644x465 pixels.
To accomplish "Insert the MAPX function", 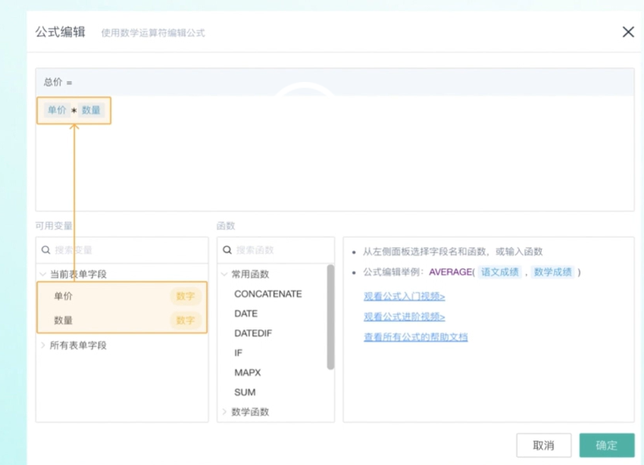I will [247, 373].
